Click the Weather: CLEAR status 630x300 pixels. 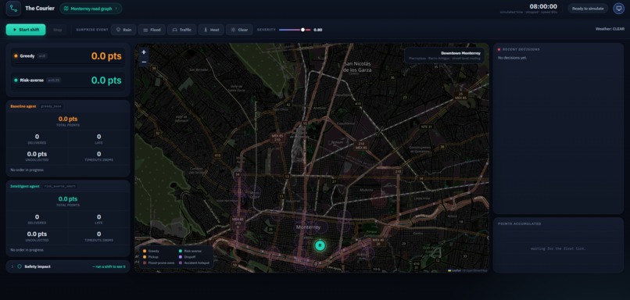[610, 29]
